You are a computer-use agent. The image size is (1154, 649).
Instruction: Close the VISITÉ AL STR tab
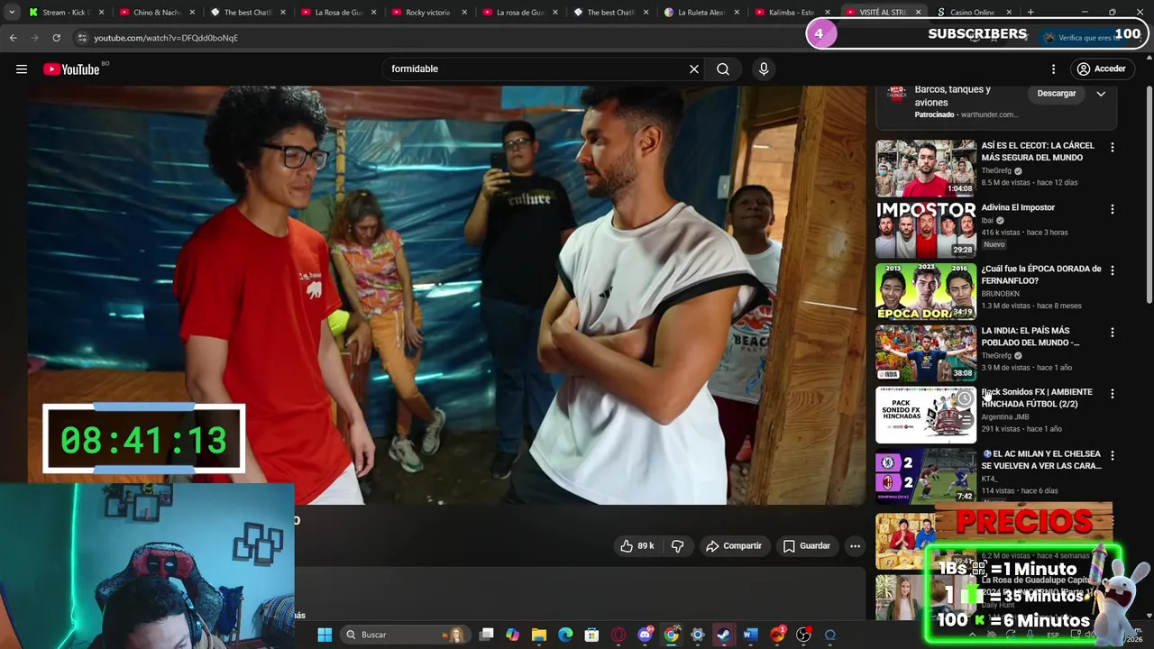pyautogui.click(x=918, y=13)
